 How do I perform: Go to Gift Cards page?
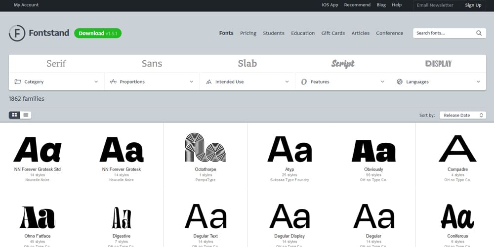point(333,33)
